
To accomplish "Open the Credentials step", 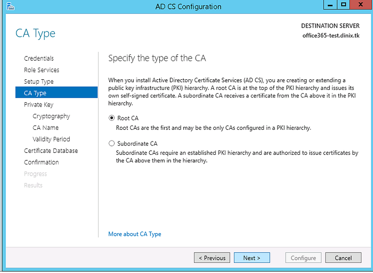I will (x=39, y=59).
